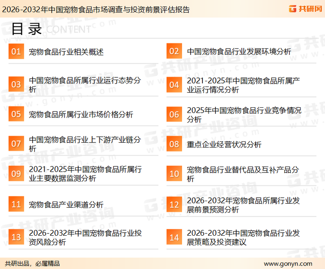
Task: Select 2026-2032年 发展前景预测分析 entry
Action: pyautogui.click(x=243, y=205)
